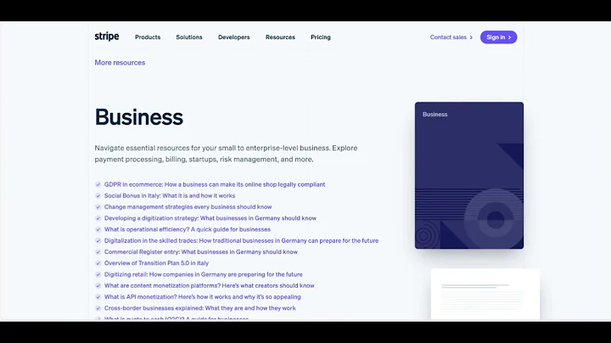Screen dimensions: 611x343
Task: Click check icon beside GDPR in ecommerce
Action: [x=98, y=184]
